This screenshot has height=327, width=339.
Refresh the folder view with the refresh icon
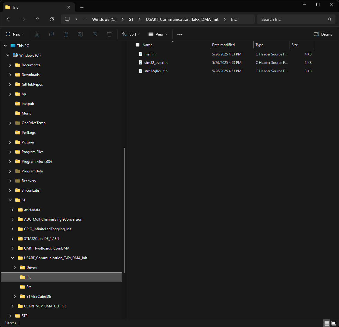pyautogui.click(x=52, y=19)
